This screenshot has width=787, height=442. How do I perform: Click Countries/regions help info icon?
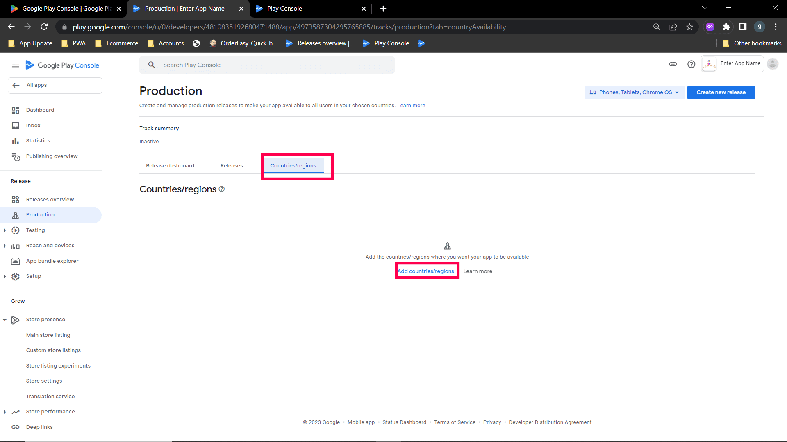[x=222, y=189]
